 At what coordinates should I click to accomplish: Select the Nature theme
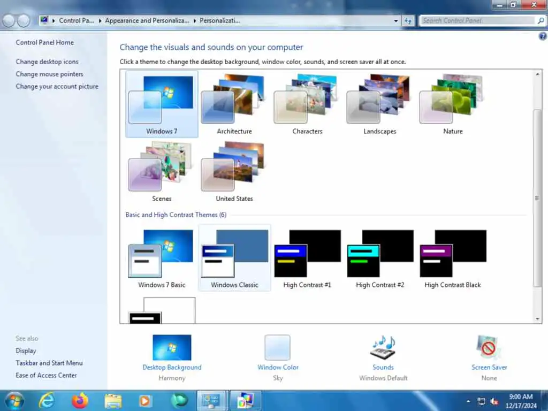coord(453,104)
